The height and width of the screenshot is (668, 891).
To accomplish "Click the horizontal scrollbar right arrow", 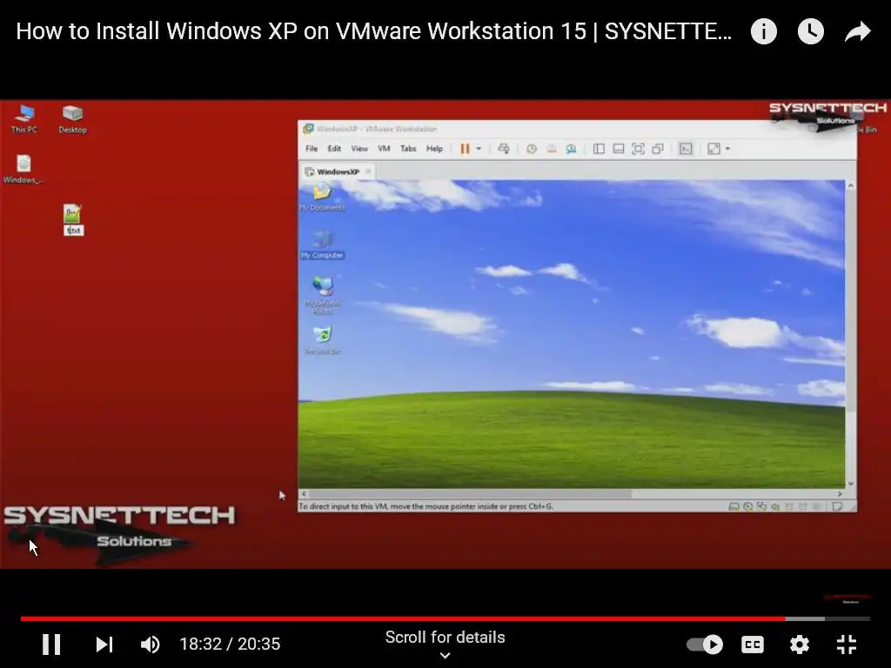I will click(x=840, y=494).
